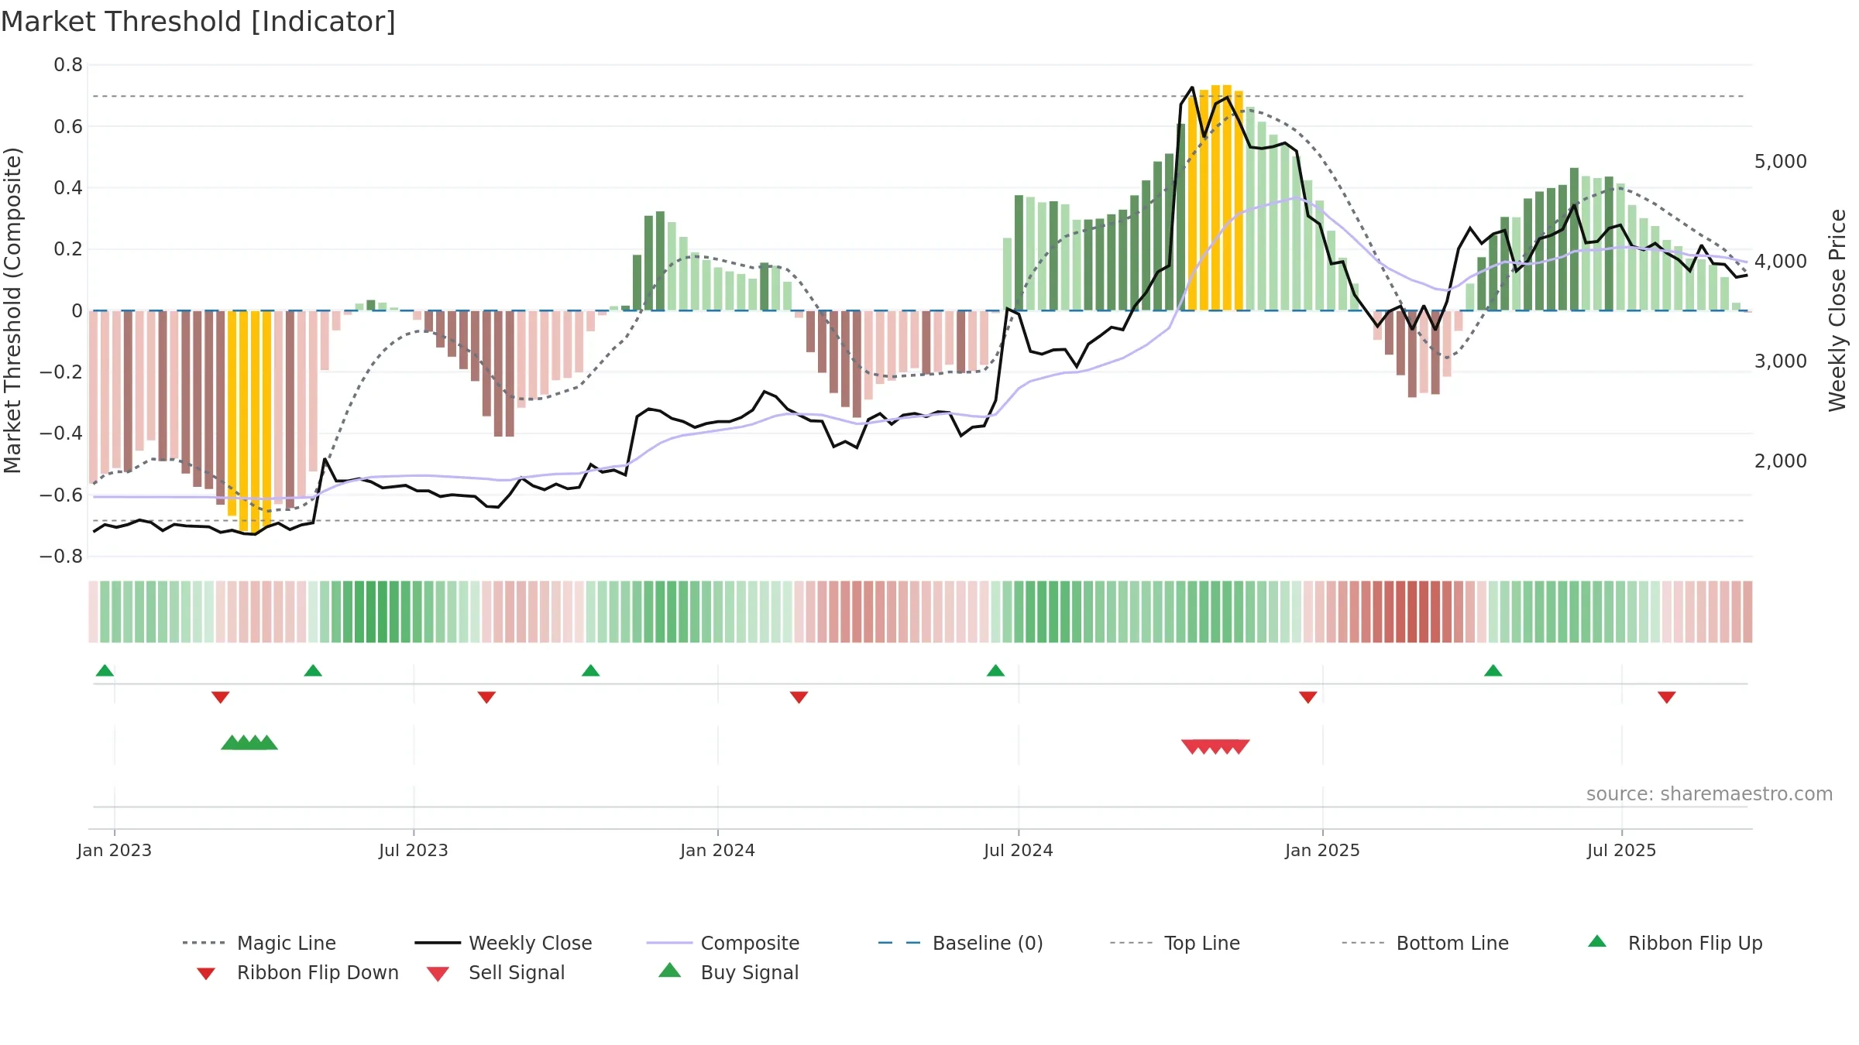1859x1045 pixels.
Task: Click the Buy Signal triangle cluster in 2023
Action: (249, 742)
